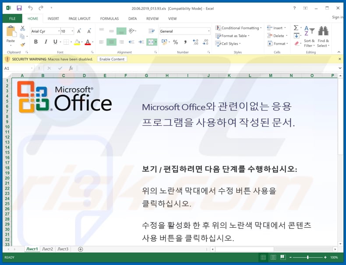
Task: Open the Arial Cyr font name dropdown
Action: (x=59, y=31)
